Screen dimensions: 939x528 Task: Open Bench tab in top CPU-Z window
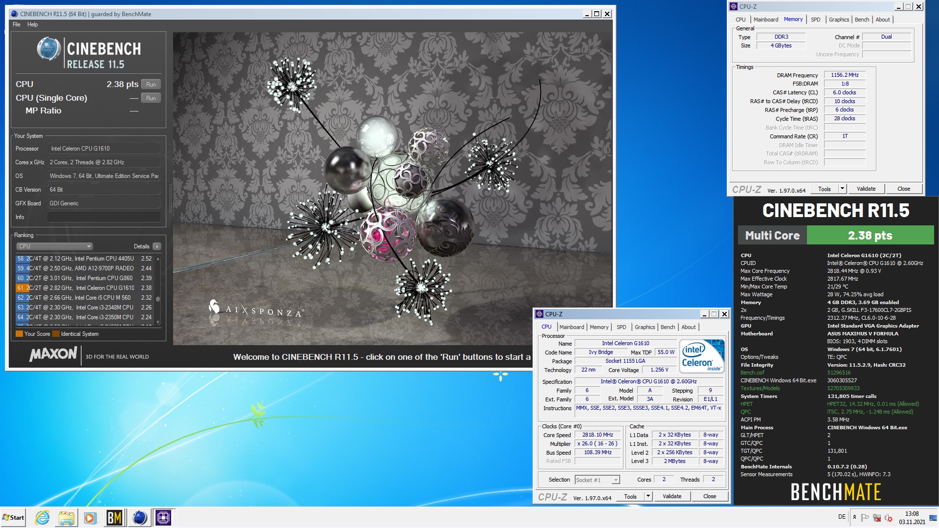862,20
